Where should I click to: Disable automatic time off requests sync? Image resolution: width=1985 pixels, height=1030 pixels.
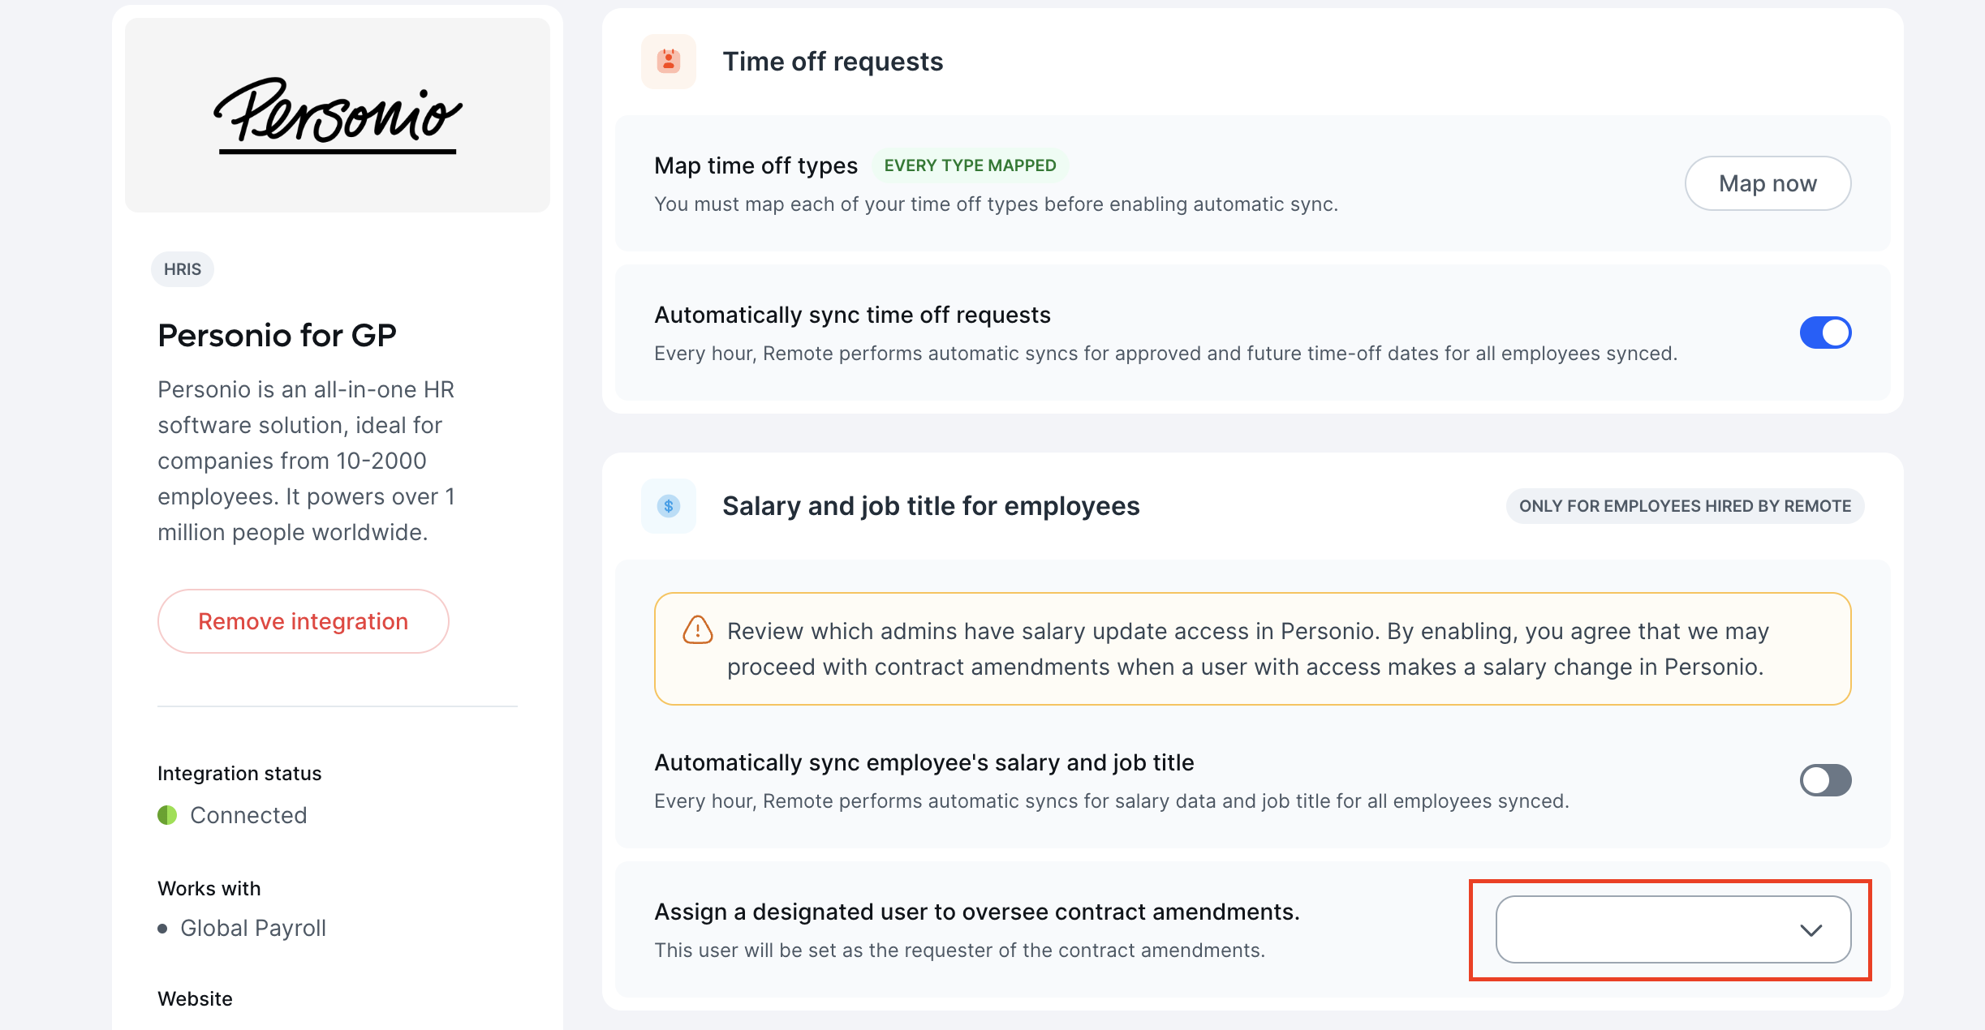click(x=1825, y=333)
